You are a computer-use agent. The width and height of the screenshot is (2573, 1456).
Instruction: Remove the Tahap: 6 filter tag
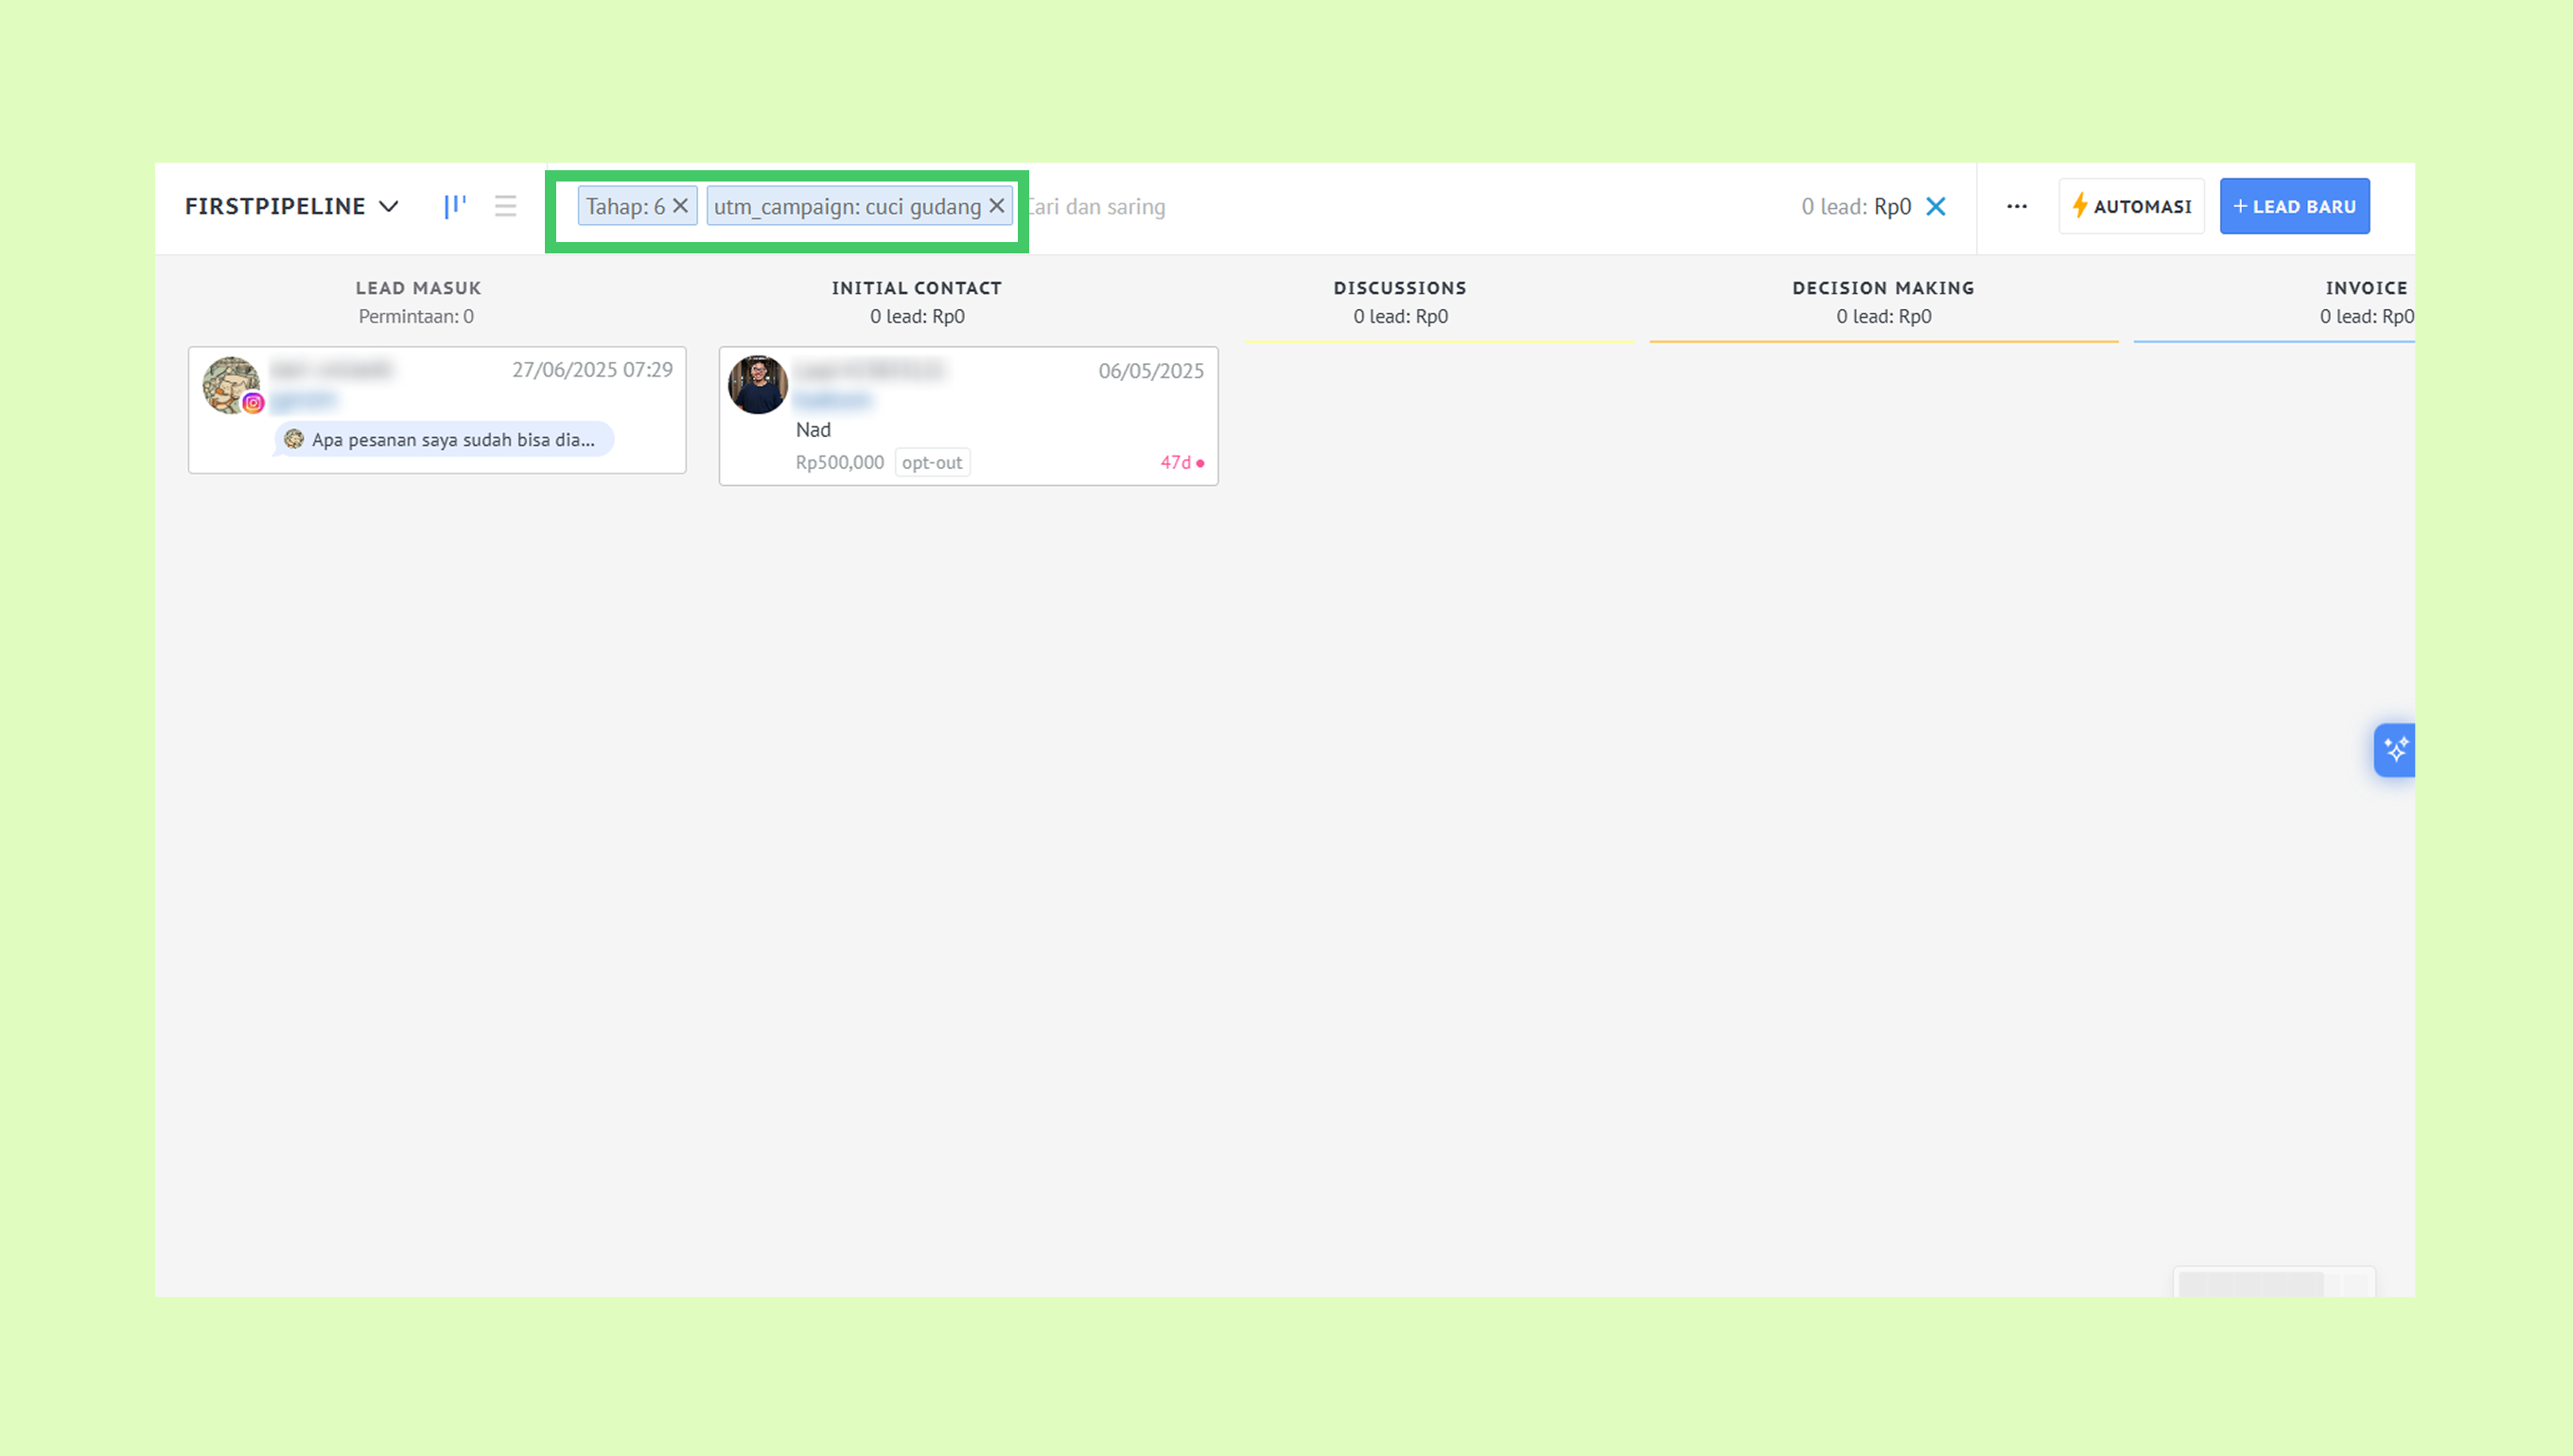[x=680, y=206]
